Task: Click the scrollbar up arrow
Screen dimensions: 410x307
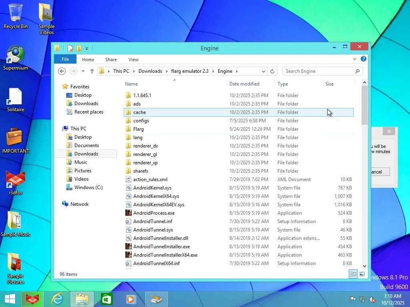Action: pos(364,82)
